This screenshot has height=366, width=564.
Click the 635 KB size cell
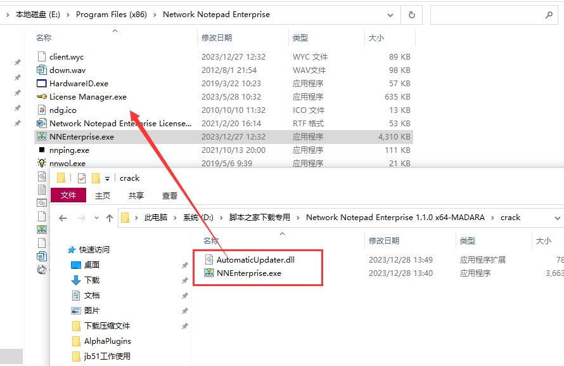pyautogui.click(x=397, y=97)
